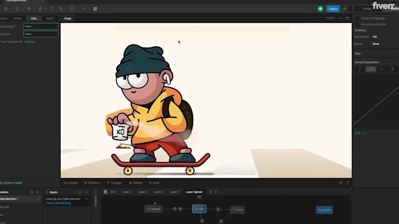Toggle the Design background checkbox
The height and width of the screenshot is (224, 399).
click(357, 18)
